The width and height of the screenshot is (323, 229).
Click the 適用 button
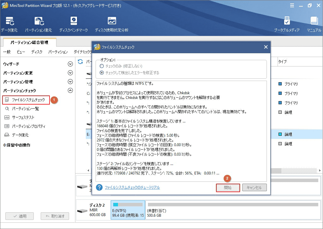pos(20,216)
